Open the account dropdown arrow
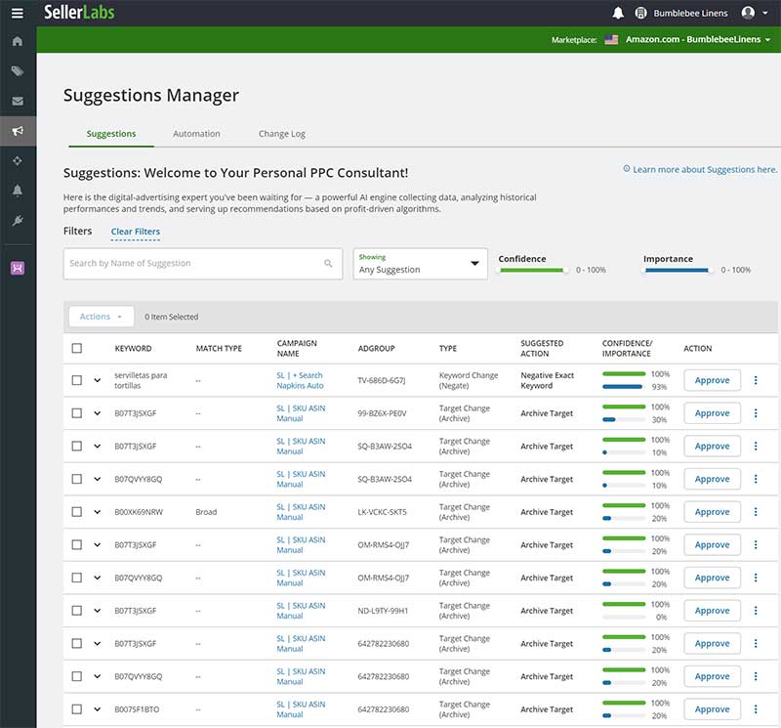 point(765,13)
